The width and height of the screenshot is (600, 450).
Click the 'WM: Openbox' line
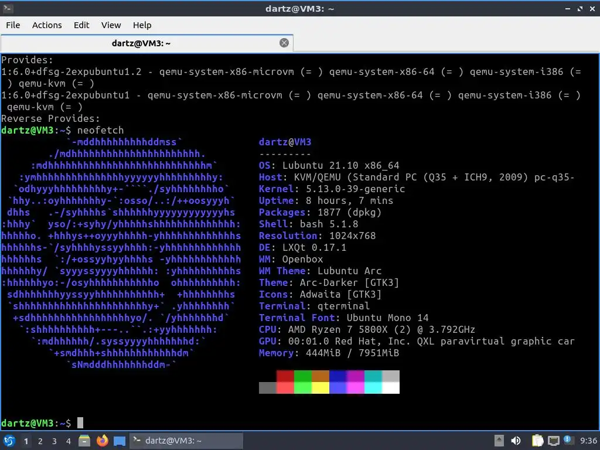coord(291,260)
